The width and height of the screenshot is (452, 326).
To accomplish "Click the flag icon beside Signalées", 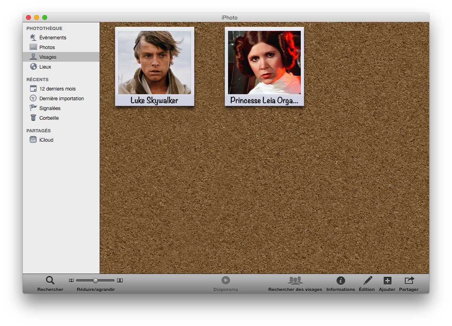I will tap(33, 108).
